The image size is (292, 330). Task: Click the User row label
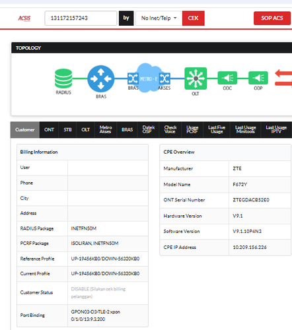click(x=25, y=168)
